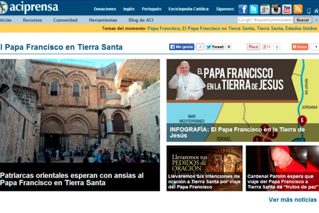The height and width of the screenshot is (213, 319).
Task: Open the ACI Prensa Facebook page icon
Action: (243, 9)
